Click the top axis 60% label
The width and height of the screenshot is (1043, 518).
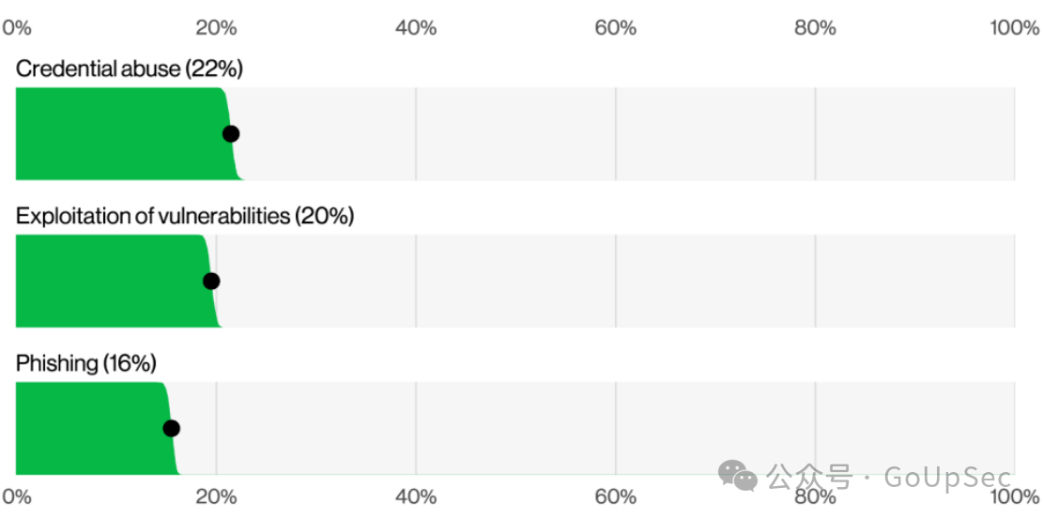pyautogui.click(x=615, y=28)
